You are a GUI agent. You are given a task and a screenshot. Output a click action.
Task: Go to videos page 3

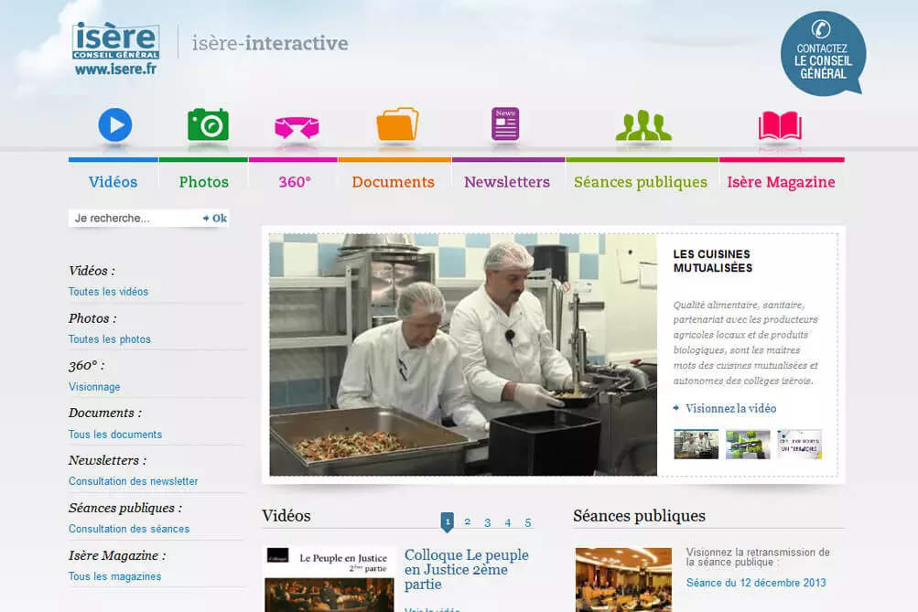click(x=487, y=522)
